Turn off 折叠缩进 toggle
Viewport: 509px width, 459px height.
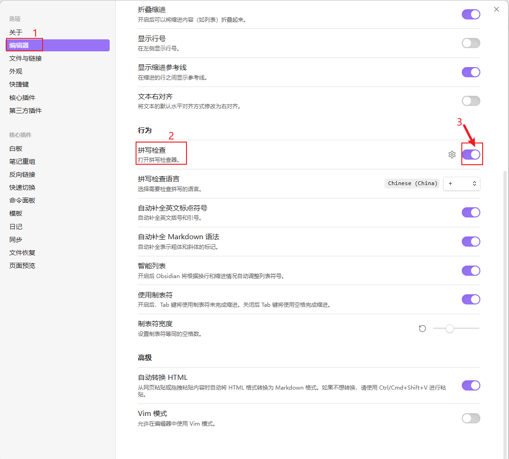coord(471,14)
